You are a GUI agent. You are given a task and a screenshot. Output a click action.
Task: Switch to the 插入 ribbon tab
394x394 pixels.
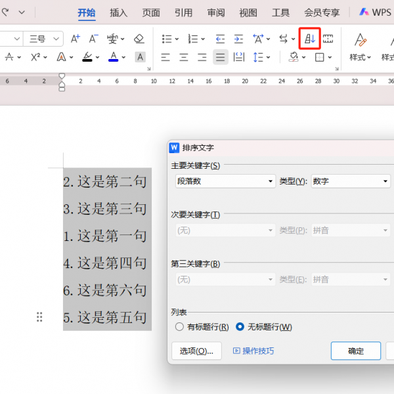[119, 12]
